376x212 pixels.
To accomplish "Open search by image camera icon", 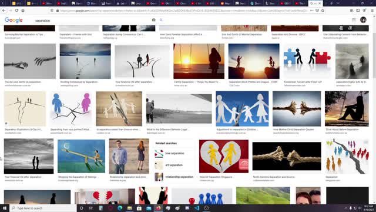I will click(x=153, y=20).
